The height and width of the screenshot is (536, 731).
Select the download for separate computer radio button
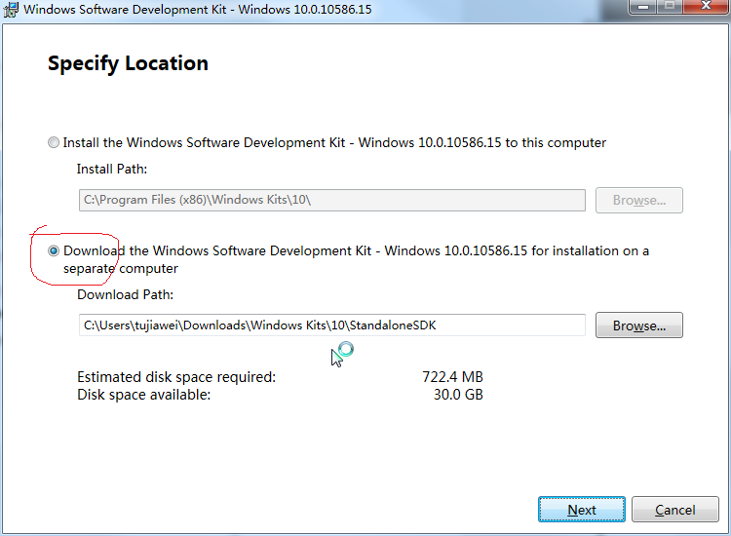[54, 250]
